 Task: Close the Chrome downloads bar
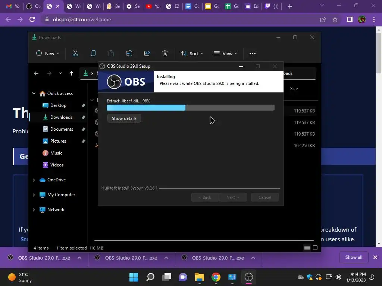coord(375,257)
